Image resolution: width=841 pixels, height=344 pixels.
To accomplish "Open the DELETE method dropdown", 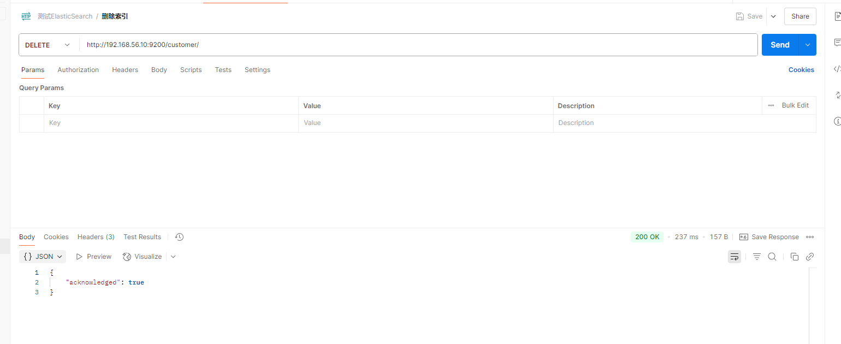I will [48, 45].
